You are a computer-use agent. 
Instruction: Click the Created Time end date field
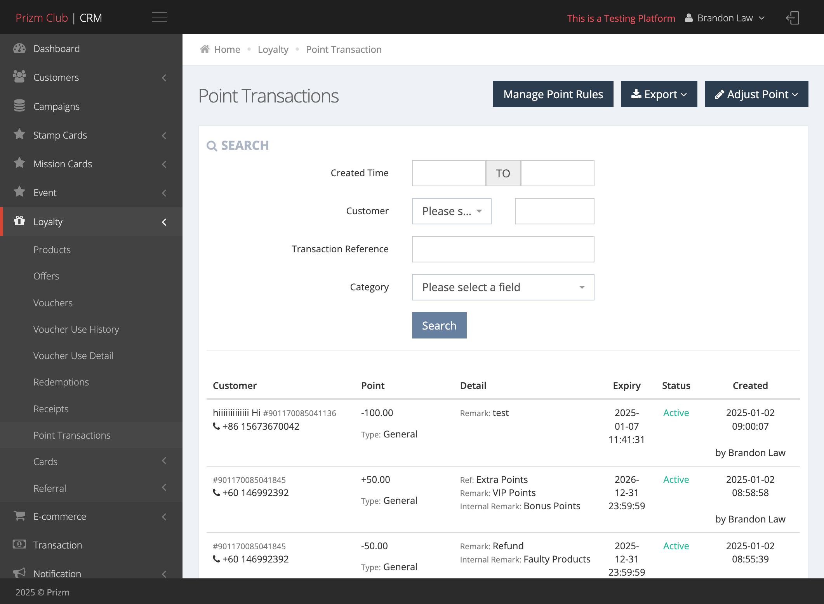(557, 173)
